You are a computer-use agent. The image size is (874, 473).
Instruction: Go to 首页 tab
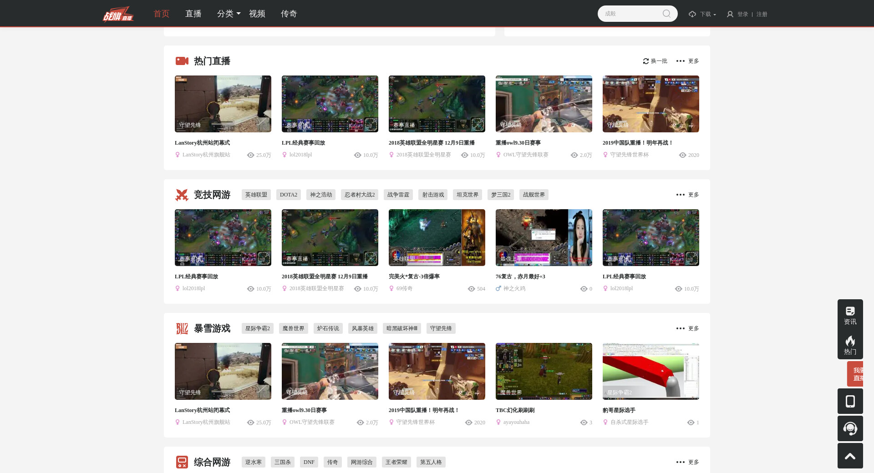tap(162, 14)
